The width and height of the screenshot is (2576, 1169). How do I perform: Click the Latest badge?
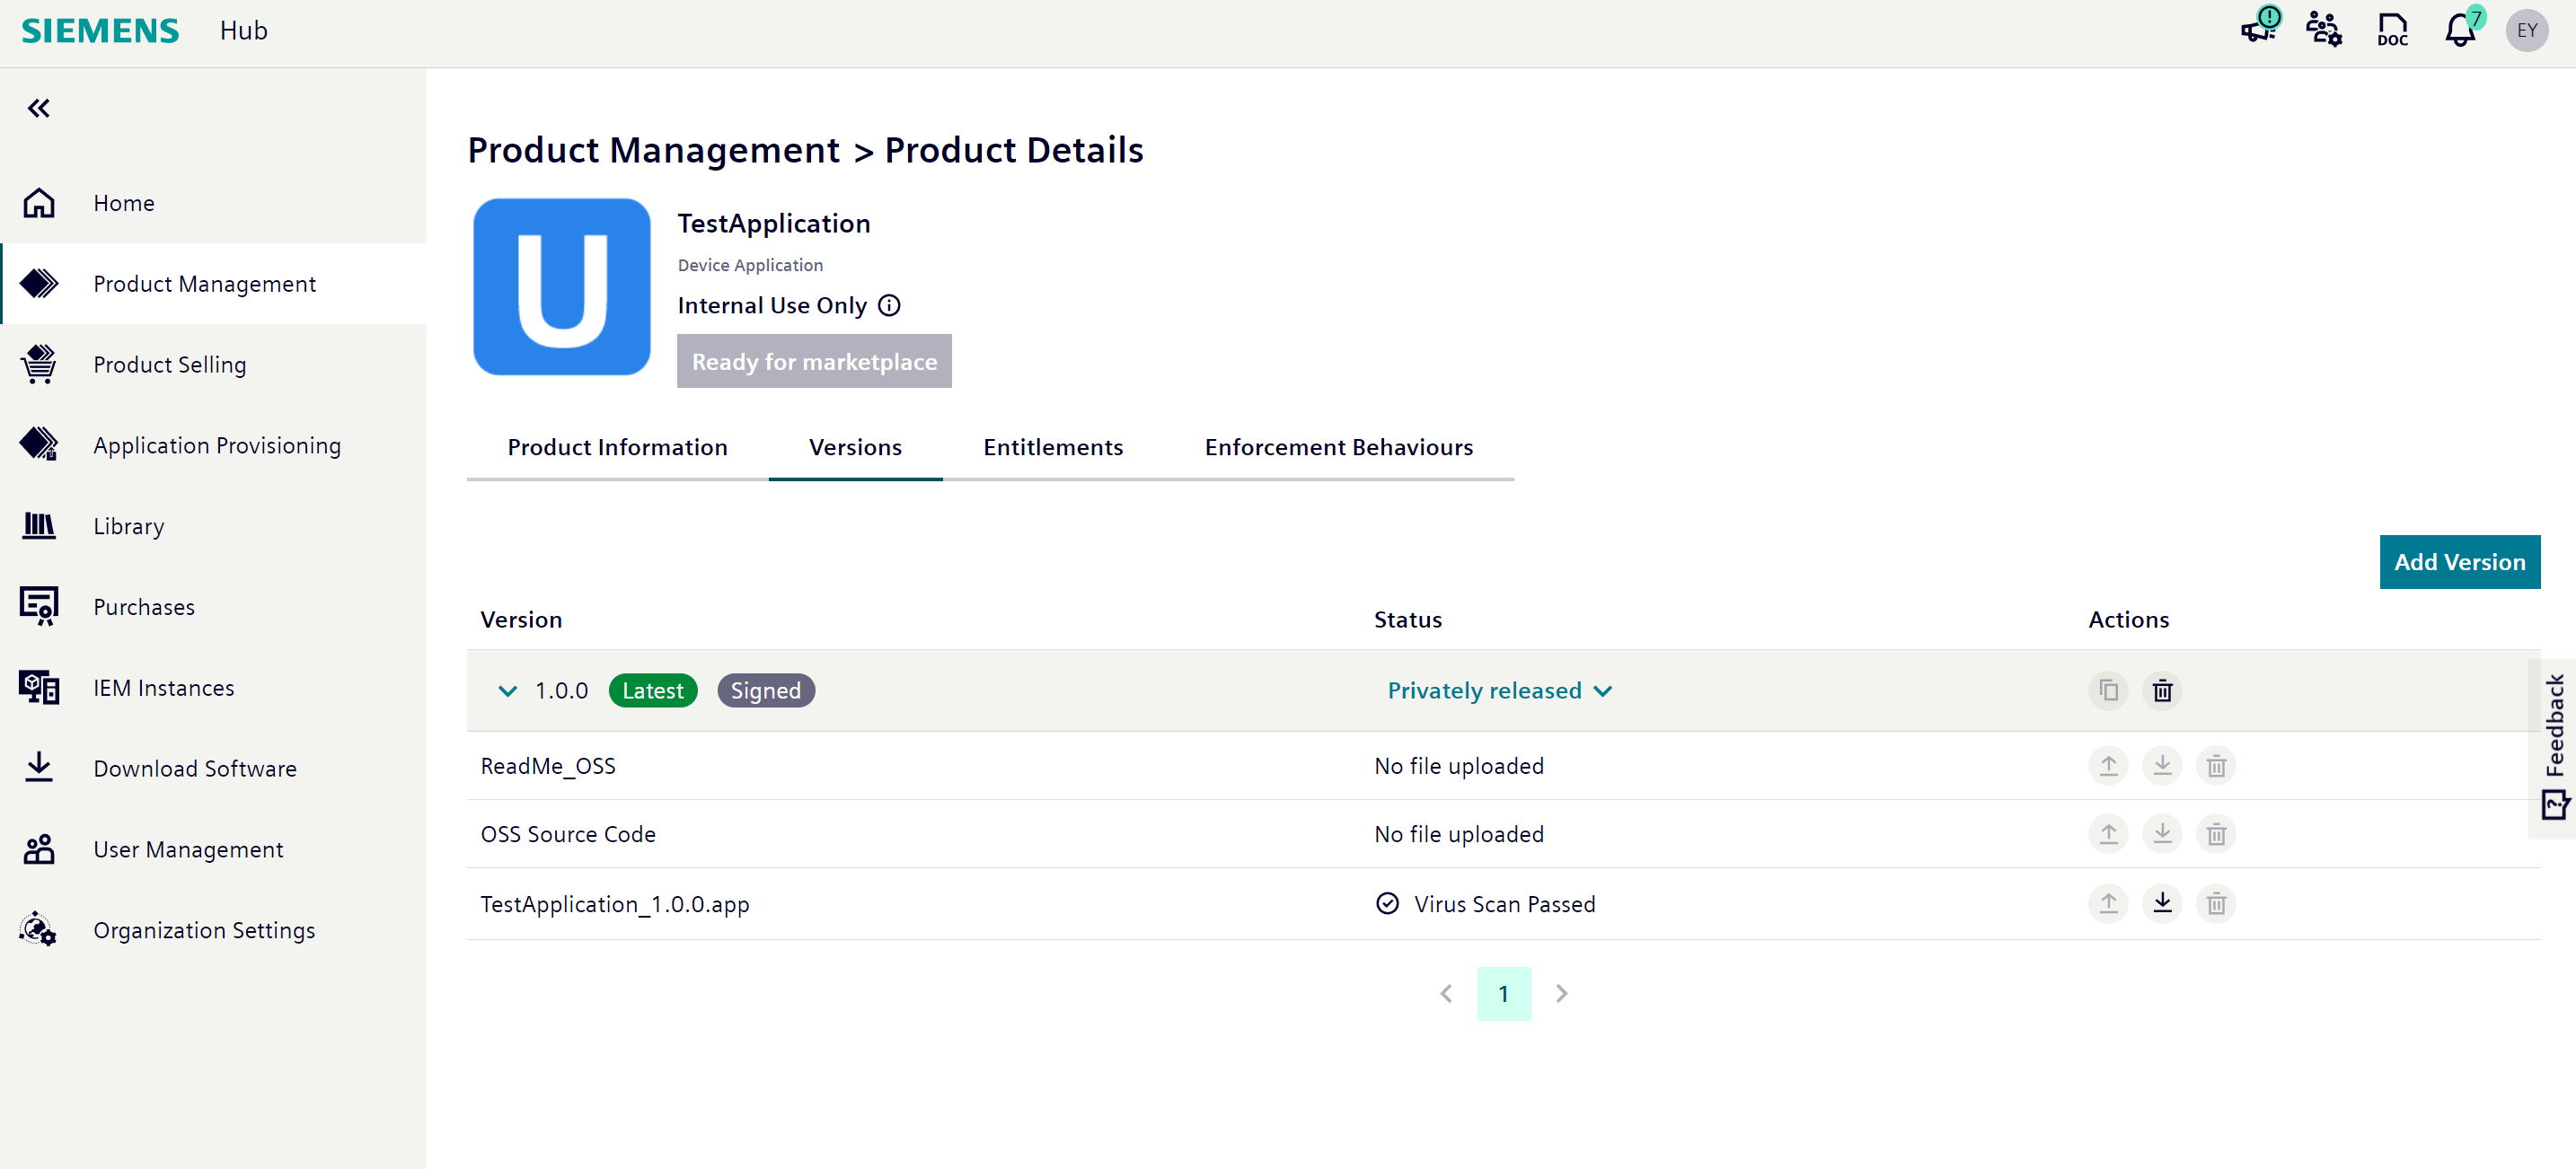(652, 690)
